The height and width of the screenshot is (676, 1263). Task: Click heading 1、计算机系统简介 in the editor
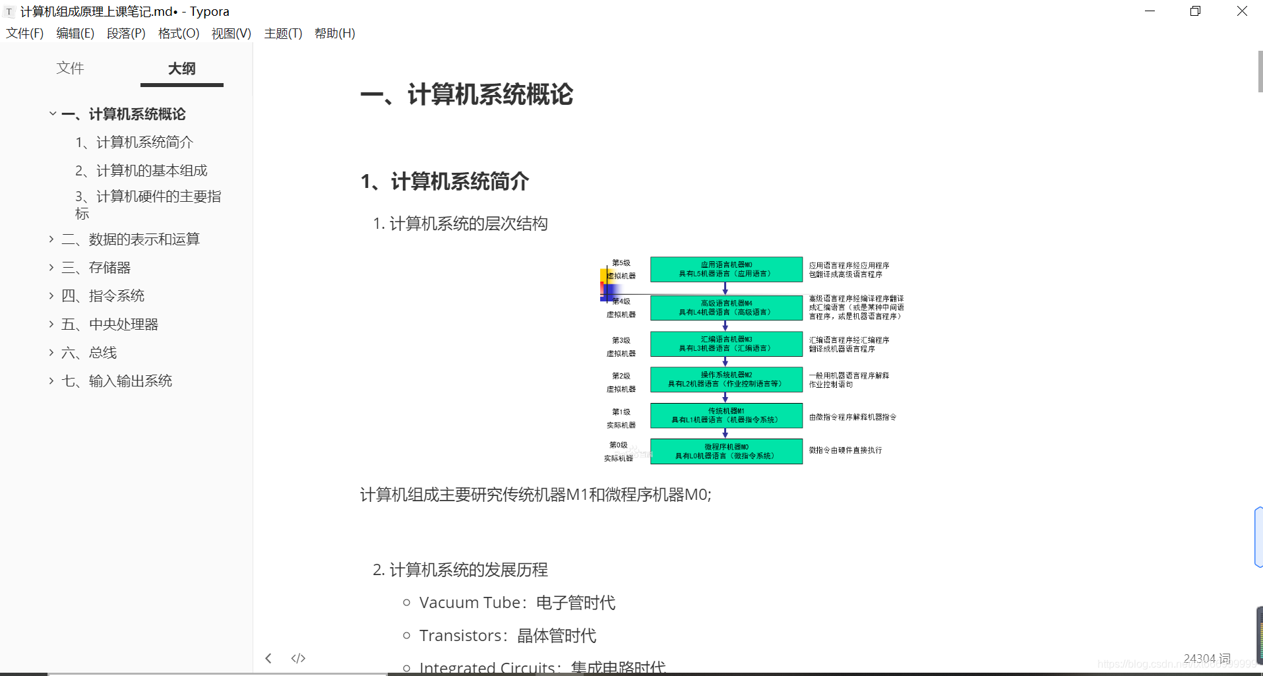(x=445, y=181)
